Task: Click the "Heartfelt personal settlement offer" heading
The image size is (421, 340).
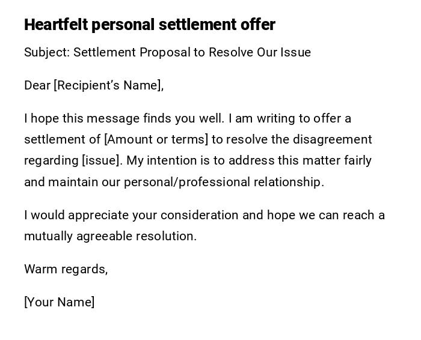Action: (x=149, y=25)
